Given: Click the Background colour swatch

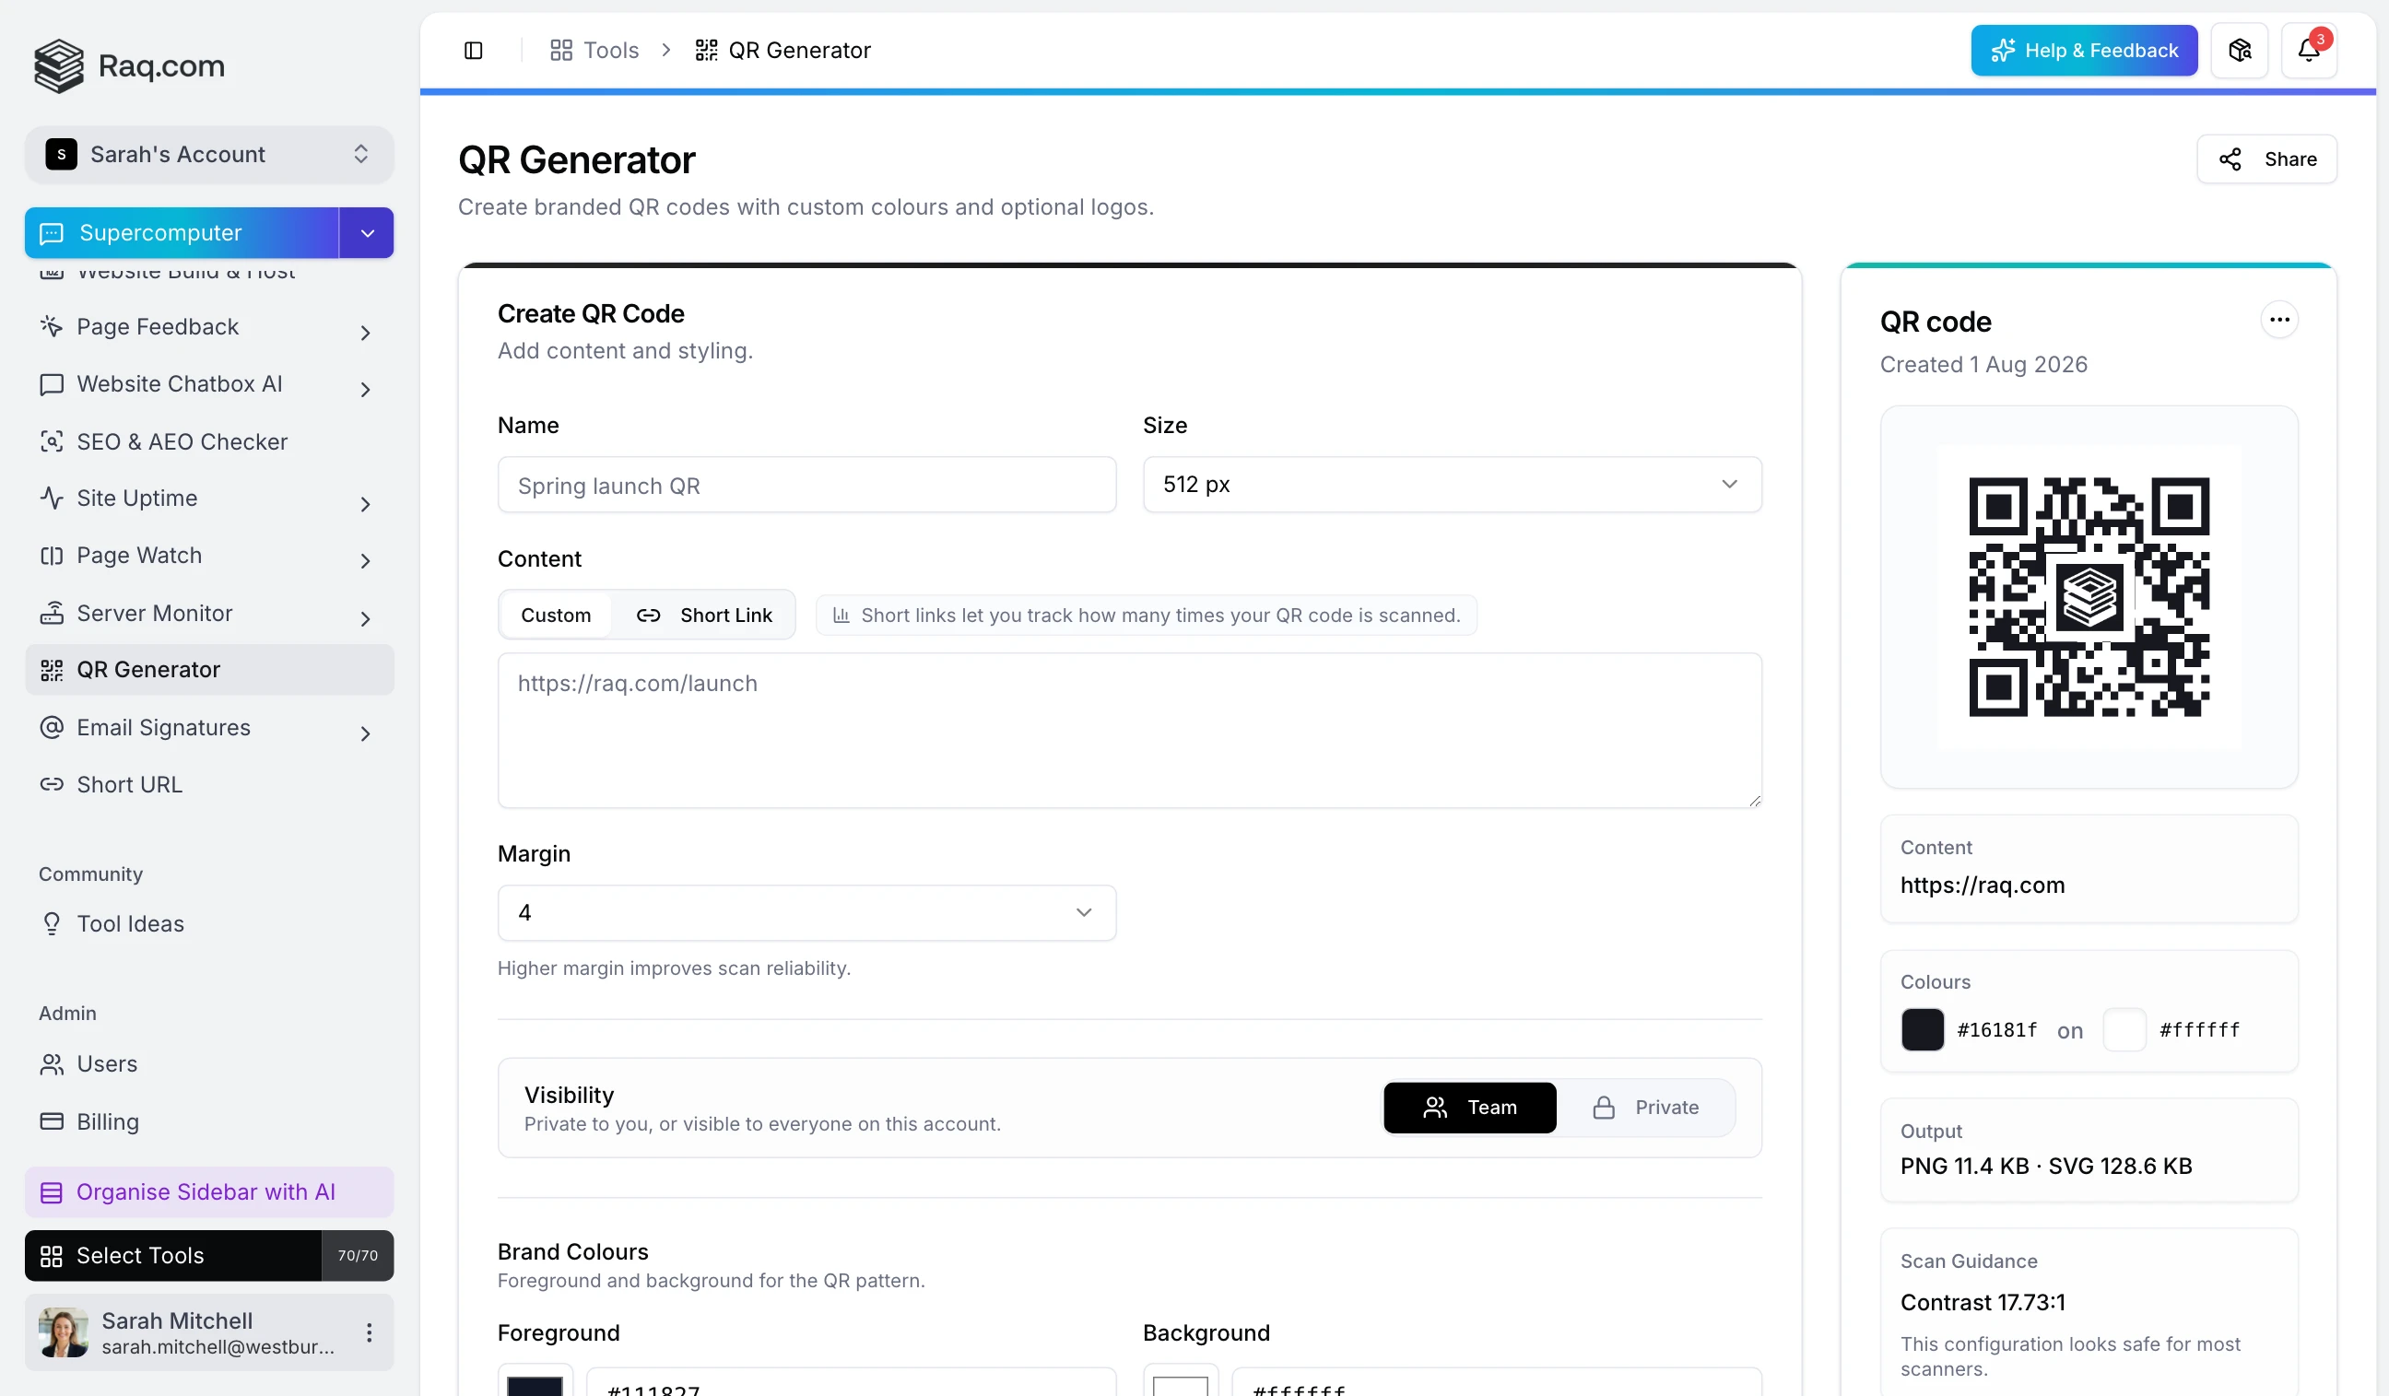Looking at the screenshot, I should pyautogui.click(x=1181, y=1382).
